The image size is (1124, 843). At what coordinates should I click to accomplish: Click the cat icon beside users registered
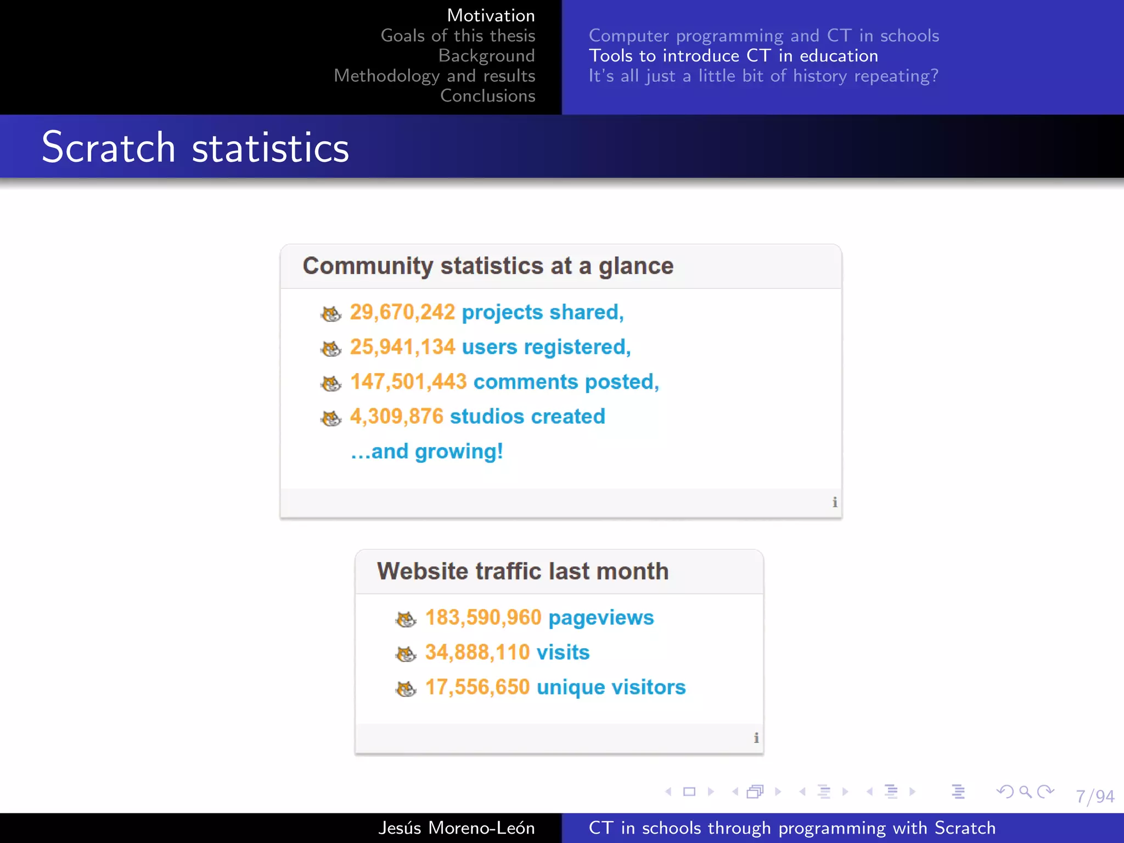pyautogui.click(x=331, y=348)
